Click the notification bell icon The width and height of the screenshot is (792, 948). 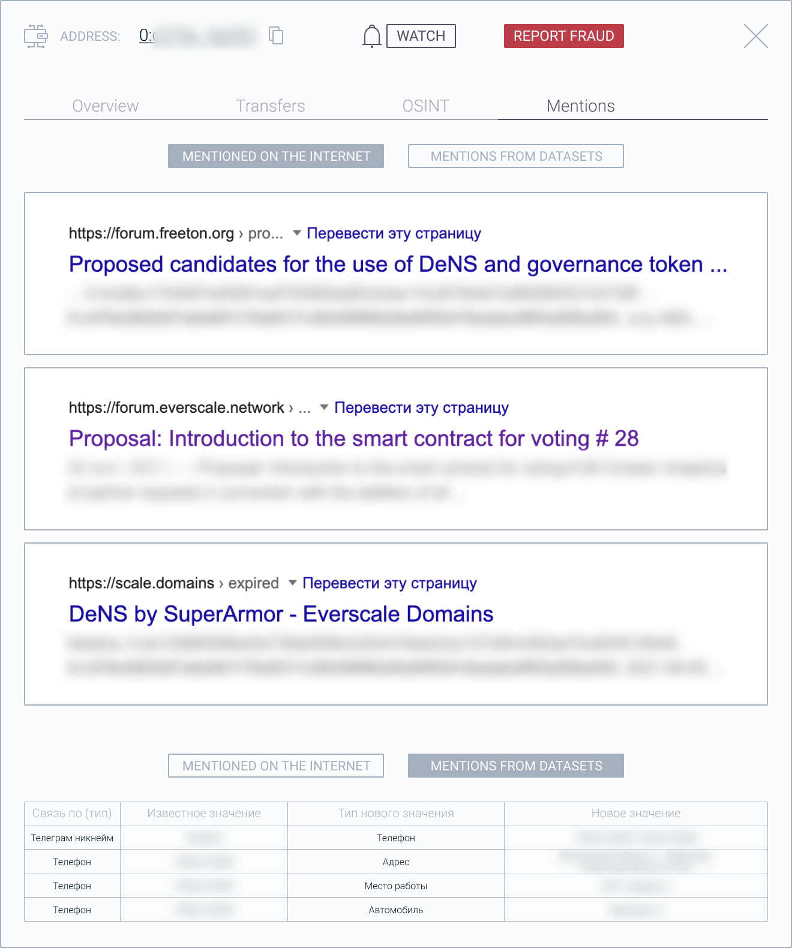point(373,36)
